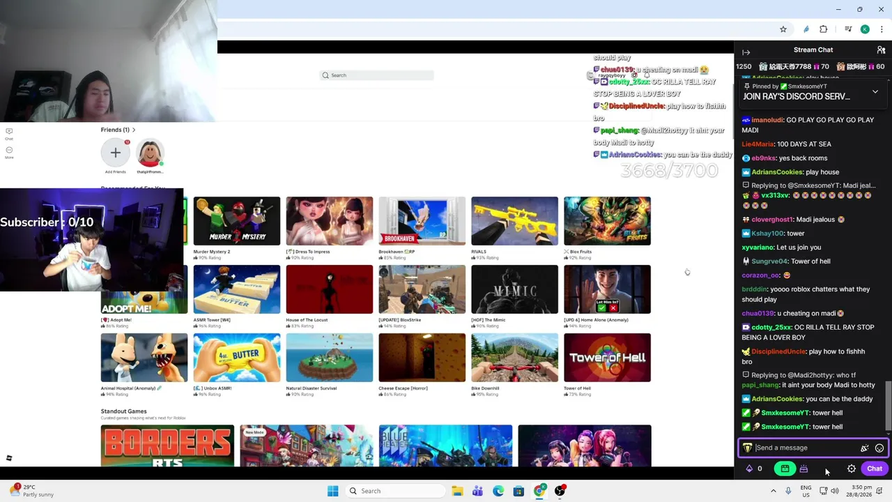
Task: Collapse the Stream Chat panel
Action: [746, 52]
